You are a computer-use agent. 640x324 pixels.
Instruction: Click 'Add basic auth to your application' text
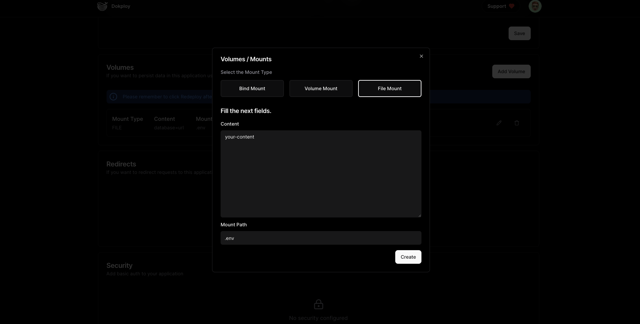coord(145,274)
